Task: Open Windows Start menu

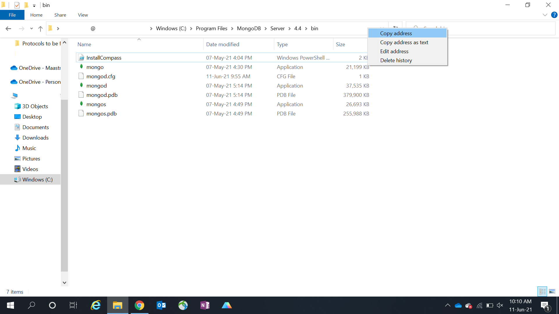Action: coord(10,305)
